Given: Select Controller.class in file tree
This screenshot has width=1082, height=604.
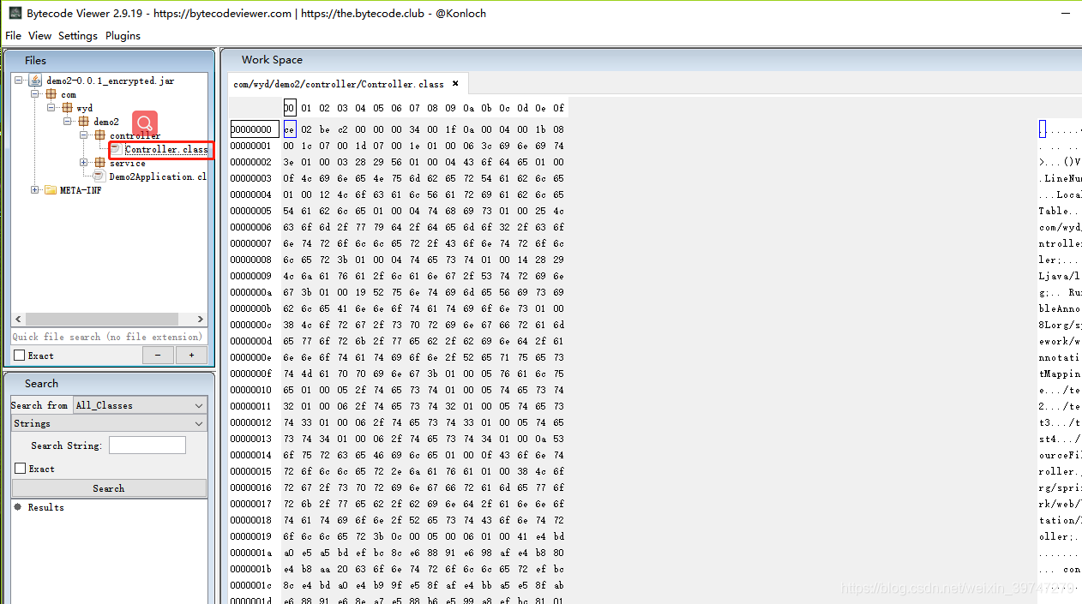Looking at the screenshot, I should (x=166, y=149).
